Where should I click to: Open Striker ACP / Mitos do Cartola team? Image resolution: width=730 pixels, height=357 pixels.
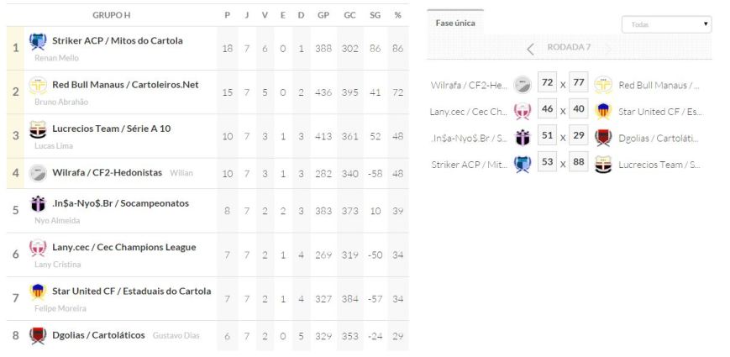click(117, 40)
